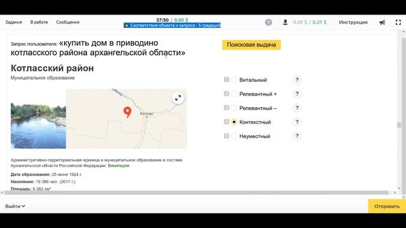The width and height of the screenshot is (406, 228).
Task: Click the 0,21 $ balance text
Action: [319, 22]
